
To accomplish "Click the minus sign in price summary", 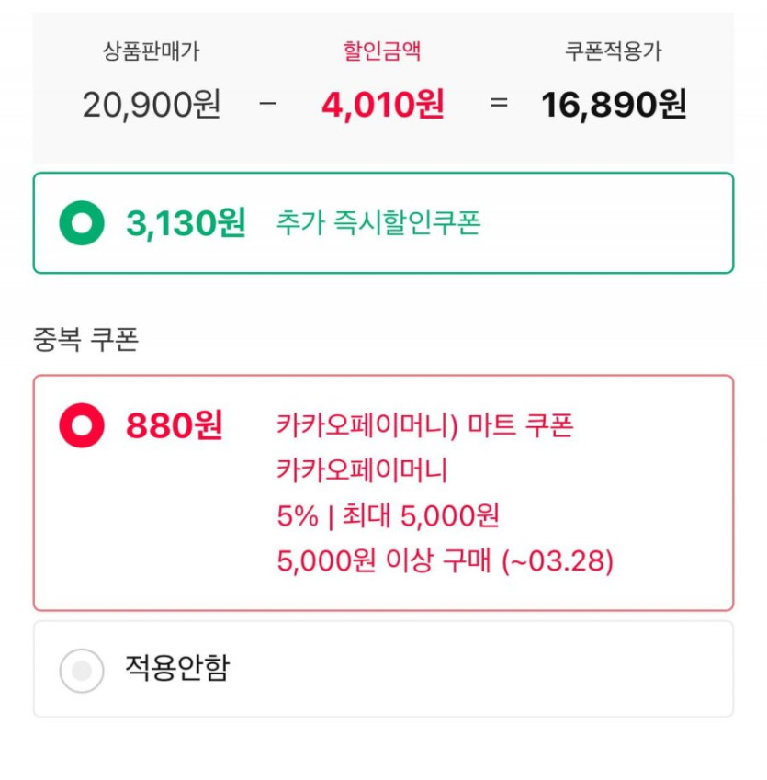I will click(268, 103).
